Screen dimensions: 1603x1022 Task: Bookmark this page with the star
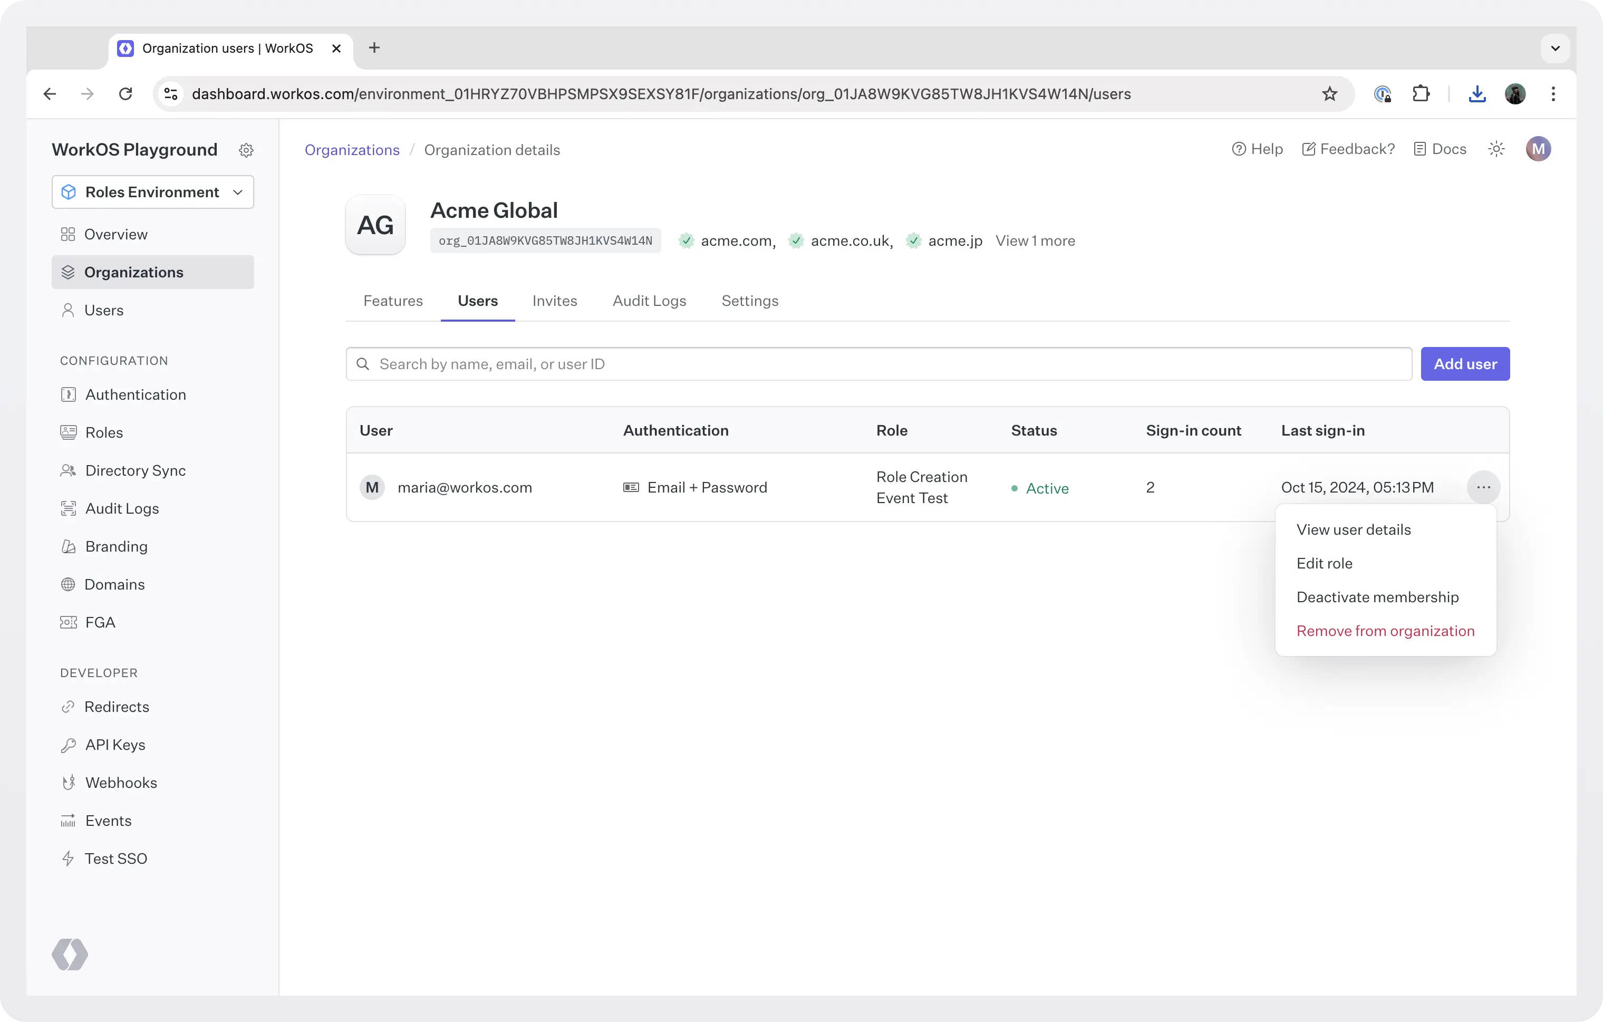point(1329,94)
